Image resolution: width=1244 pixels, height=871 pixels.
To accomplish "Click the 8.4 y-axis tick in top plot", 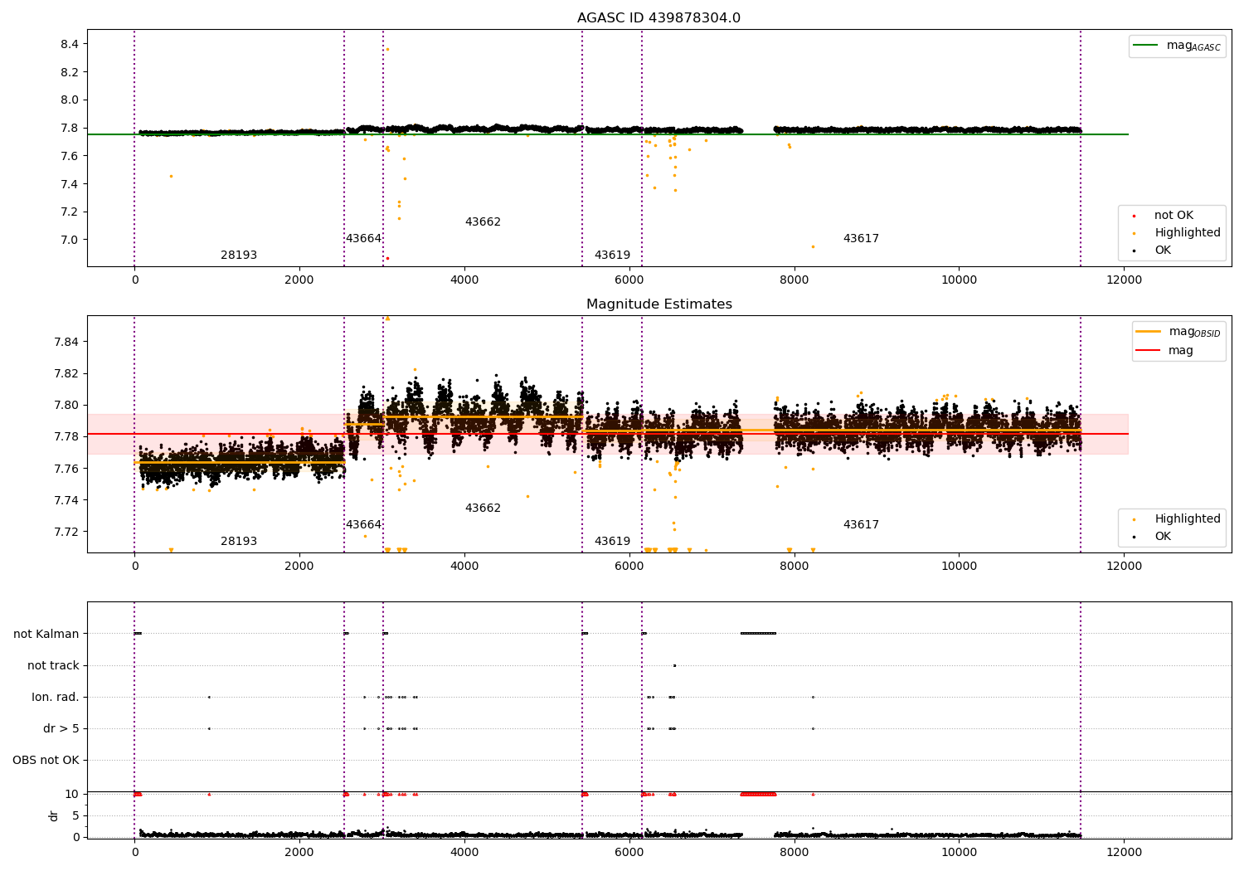I will [x=69, y=44].
